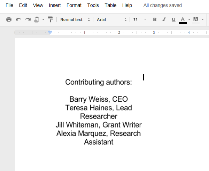209x171 pixels.
Task: Open the Arial font family dropdown
Action: 111,20
